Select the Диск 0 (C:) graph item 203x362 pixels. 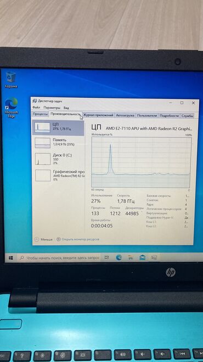click(58, 159)
